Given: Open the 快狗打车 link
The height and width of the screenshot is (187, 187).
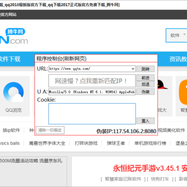Looking at the screenshot, I should (x=160, y=179).
